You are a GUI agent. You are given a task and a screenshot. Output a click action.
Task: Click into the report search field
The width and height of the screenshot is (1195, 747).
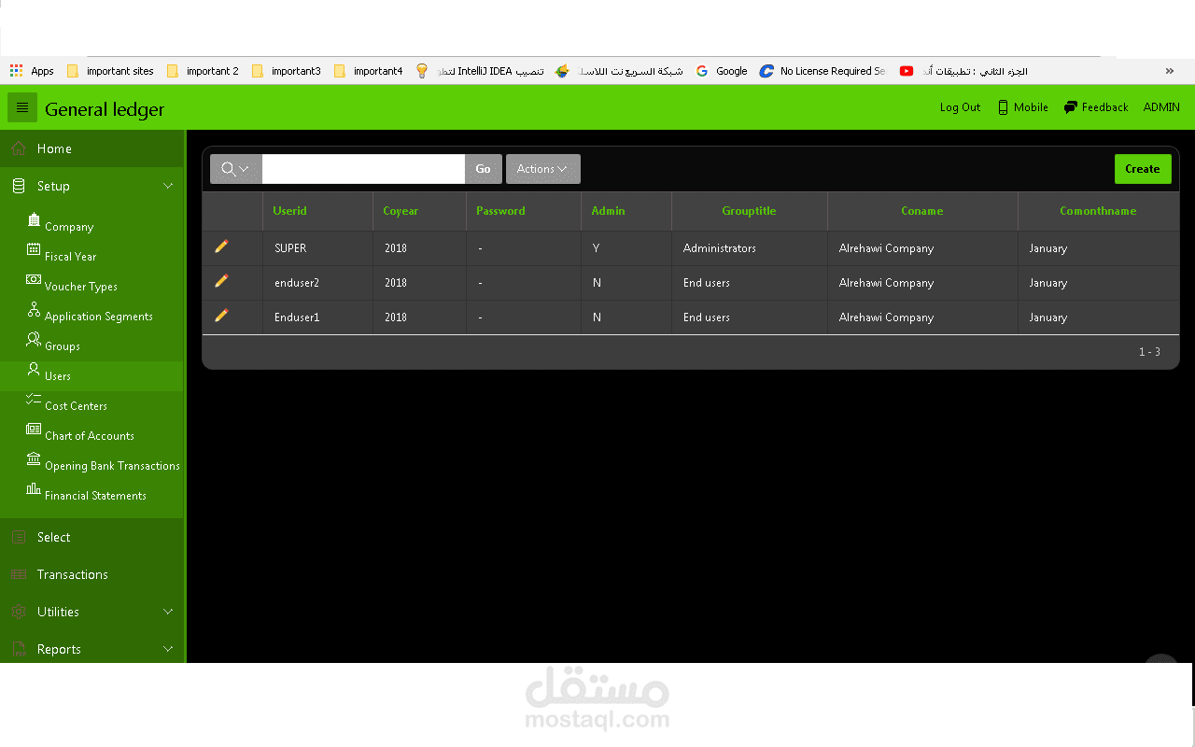(x=363, y=169)
